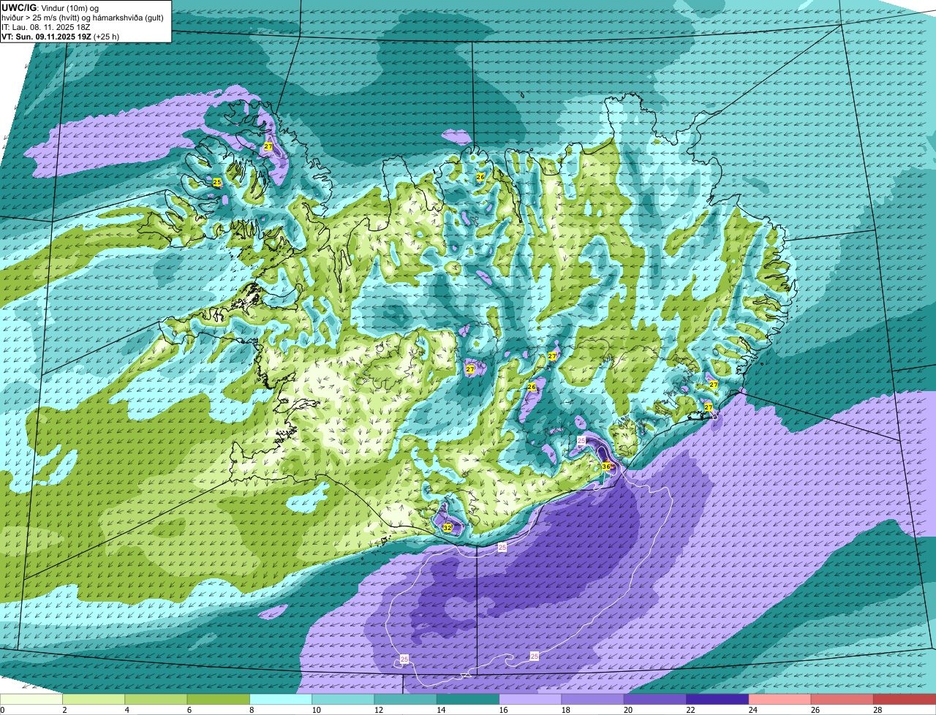
Task: Pick the 4–6 m/s light green swatch
Action: 156,699
